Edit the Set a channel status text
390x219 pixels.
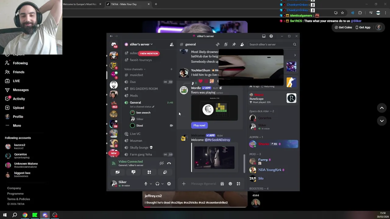click(x=142, y=107)
